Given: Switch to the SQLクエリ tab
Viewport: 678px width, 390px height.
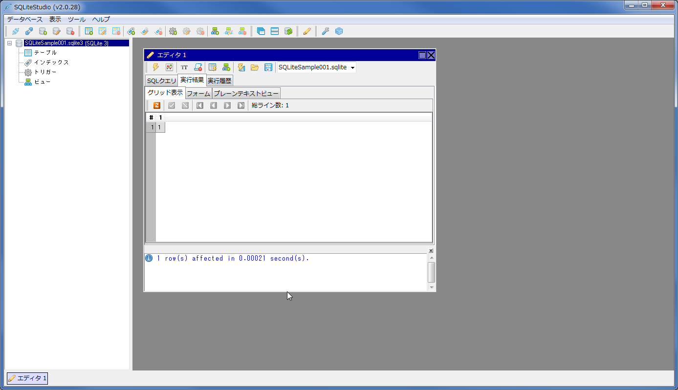Looking at the screenshot, I should tap(161, 81).
